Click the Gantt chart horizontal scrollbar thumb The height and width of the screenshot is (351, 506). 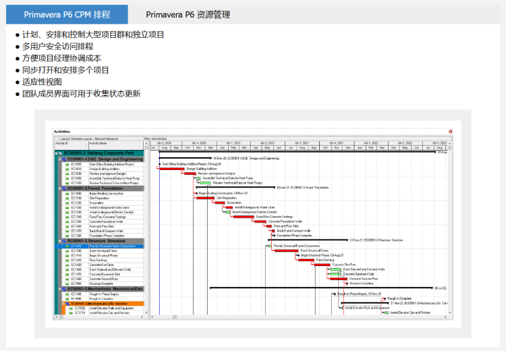pyautogui.click(x=175, y=317)
